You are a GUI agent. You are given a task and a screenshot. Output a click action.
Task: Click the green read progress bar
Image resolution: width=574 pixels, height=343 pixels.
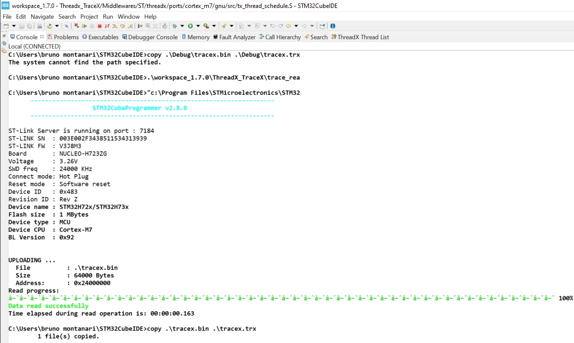(x=281, y=298)
